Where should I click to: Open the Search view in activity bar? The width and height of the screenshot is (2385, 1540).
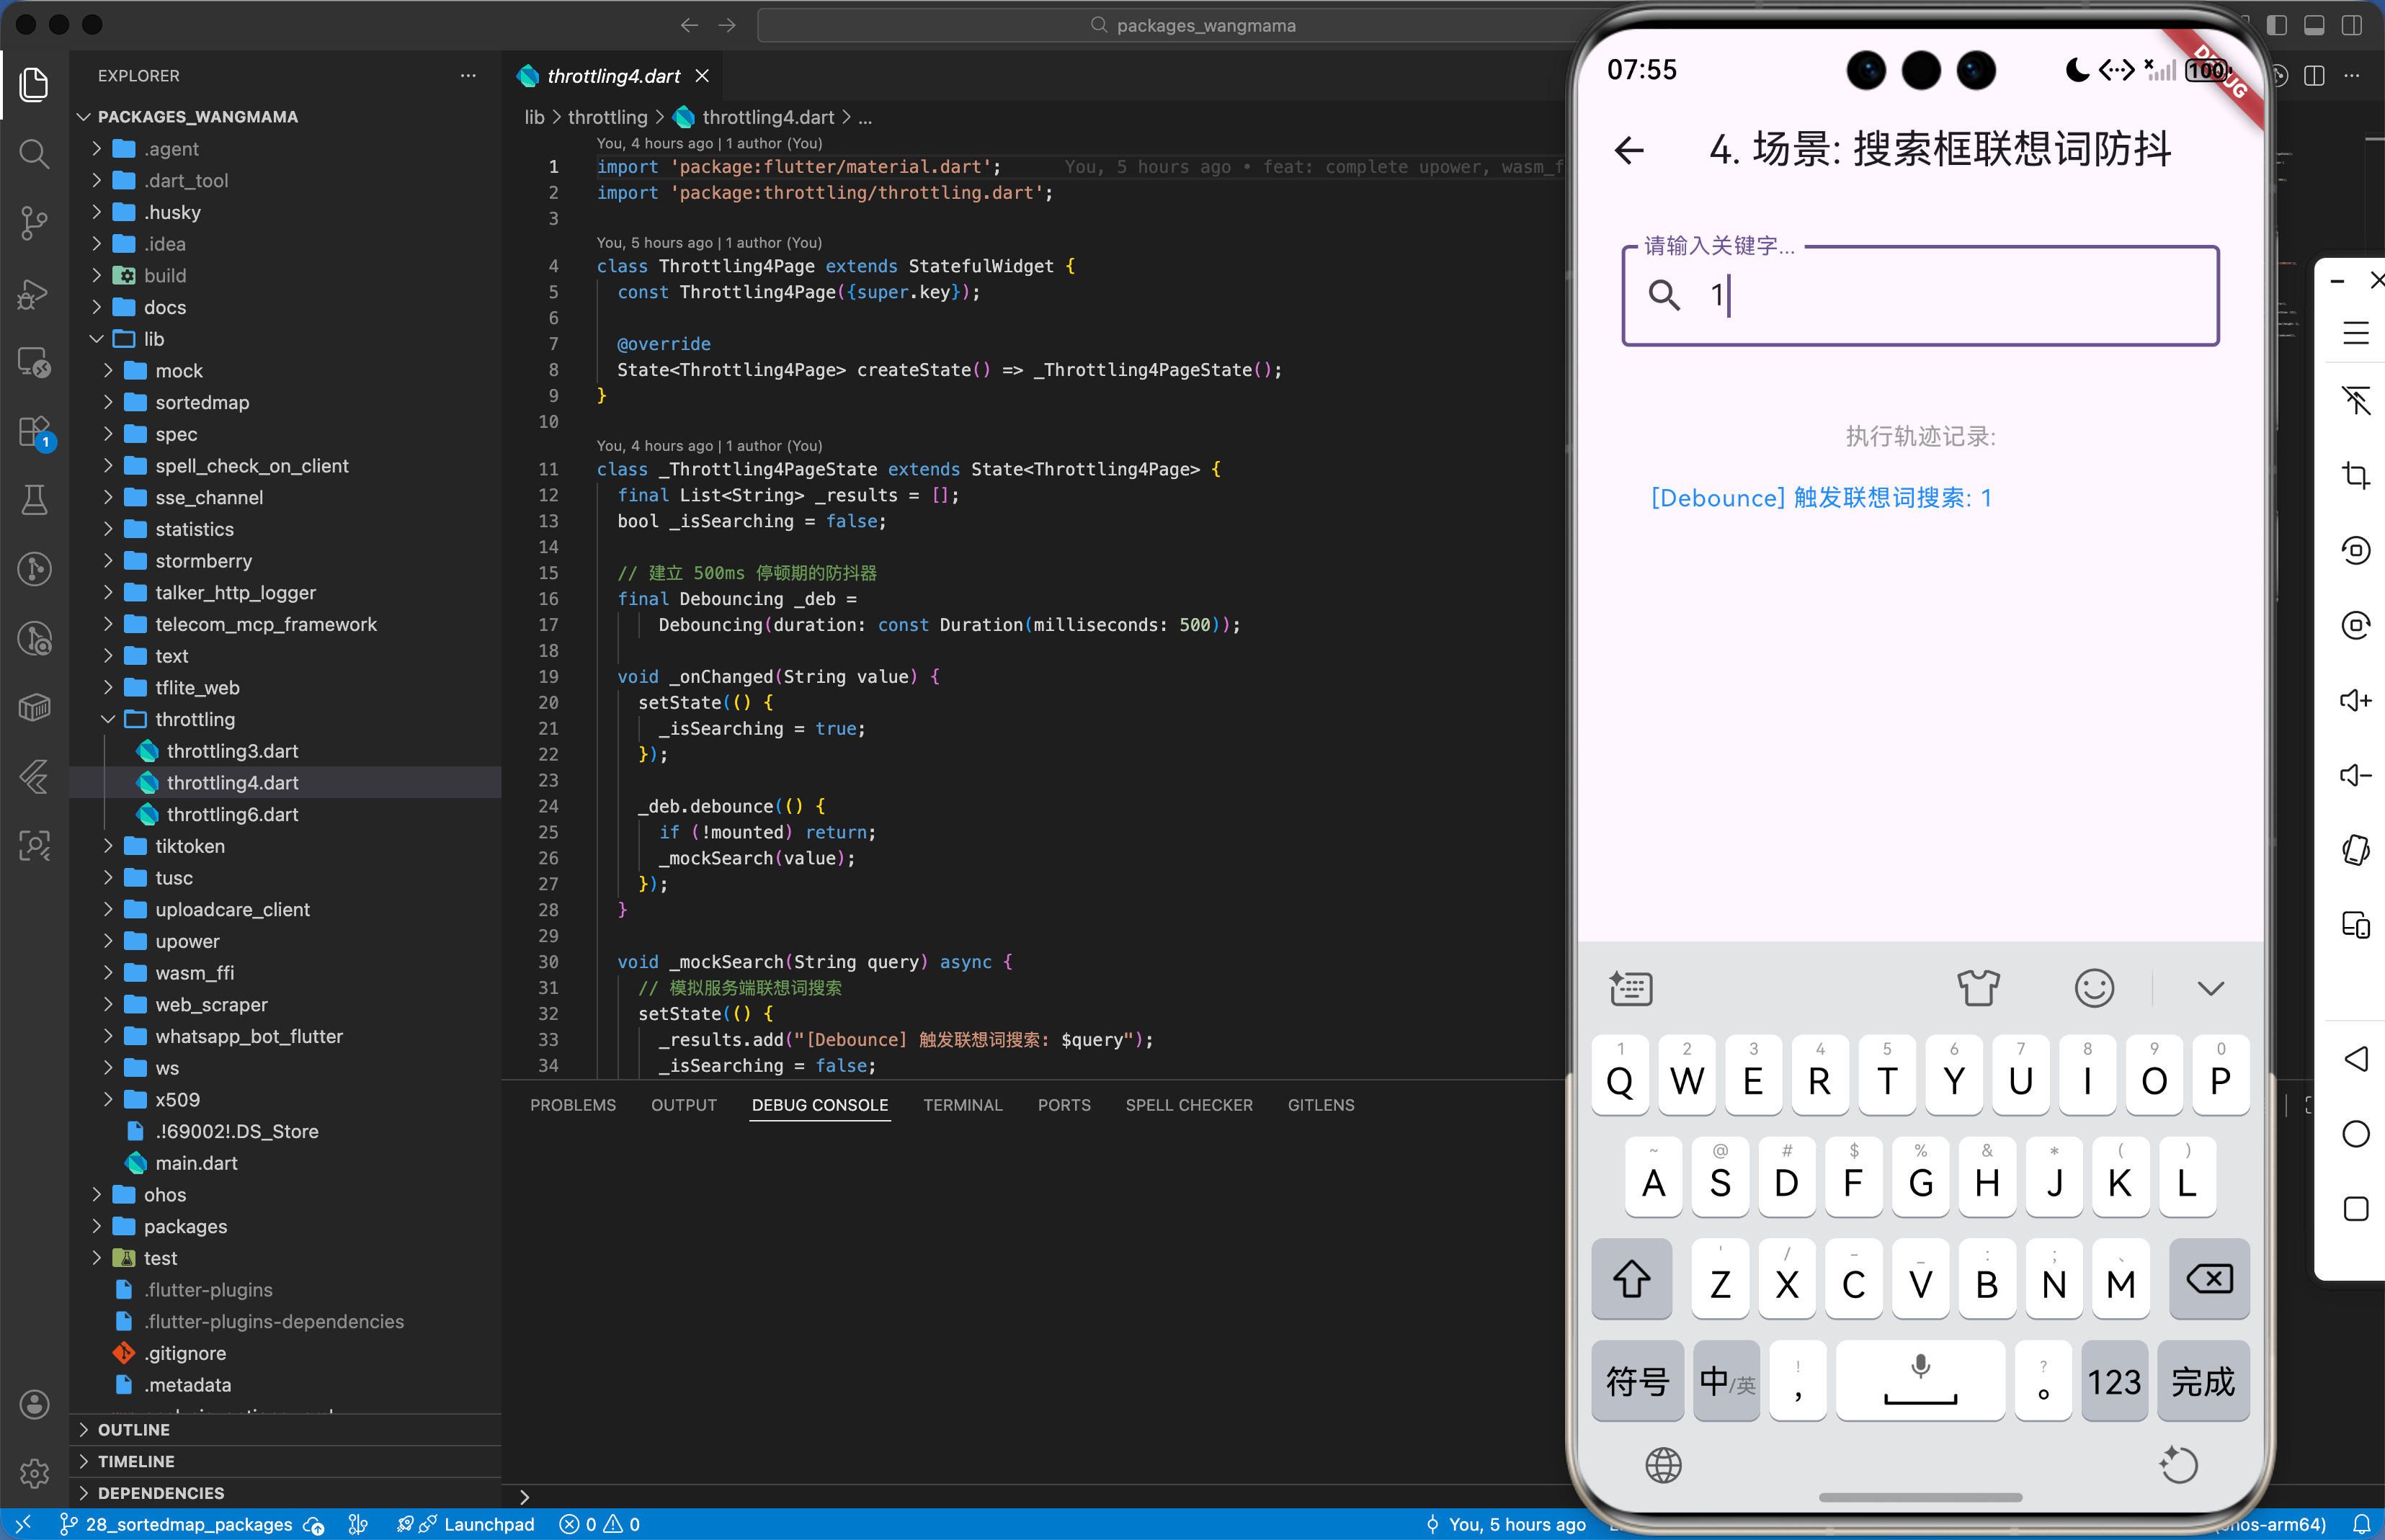pos(34,153)
